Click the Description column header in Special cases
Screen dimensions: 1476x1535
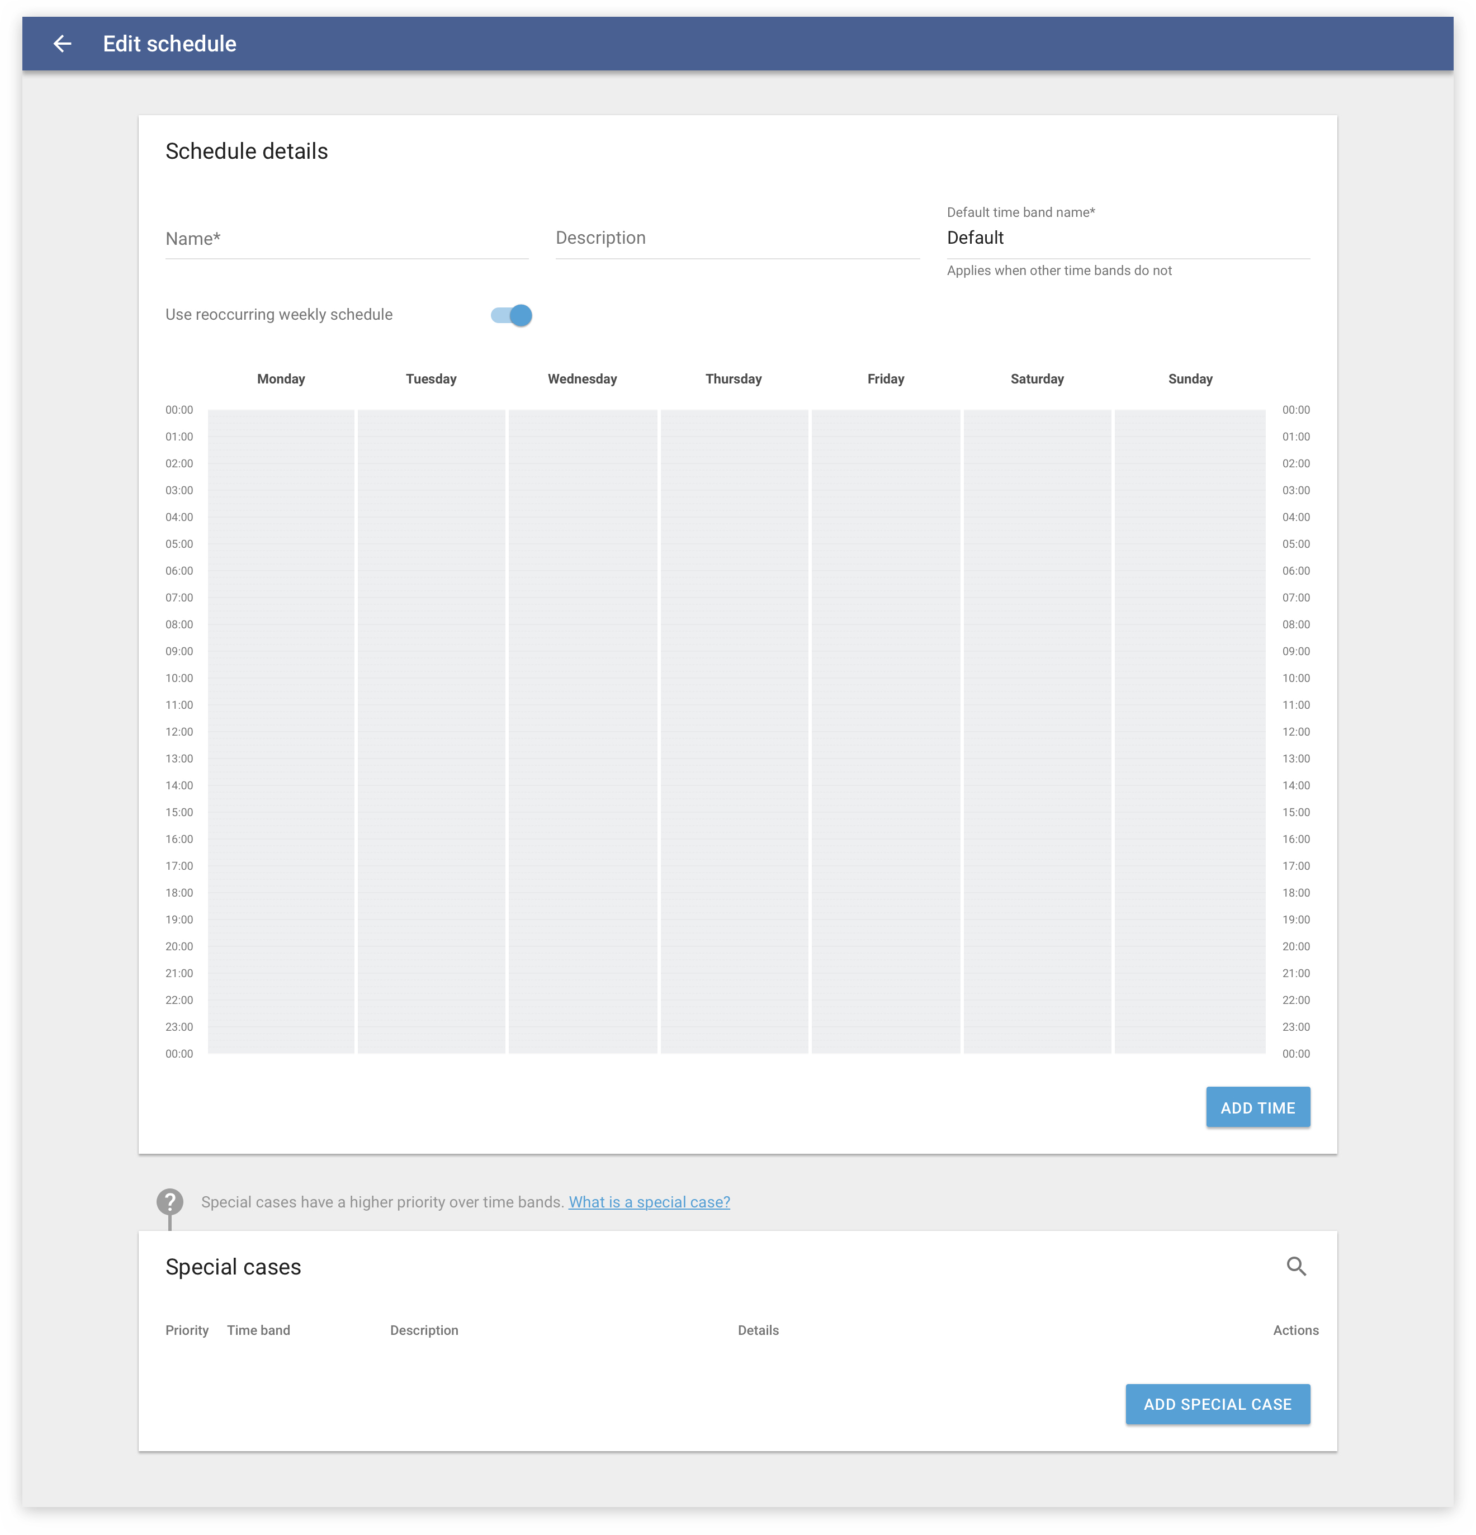tap(424, 1330)
